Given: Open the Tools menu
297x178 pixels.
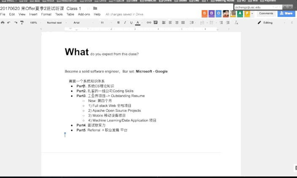Looking at the screenshot, I should tap(59, 14).
